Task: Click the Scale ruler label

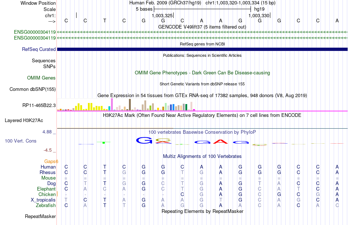Action: coord(49,9)
